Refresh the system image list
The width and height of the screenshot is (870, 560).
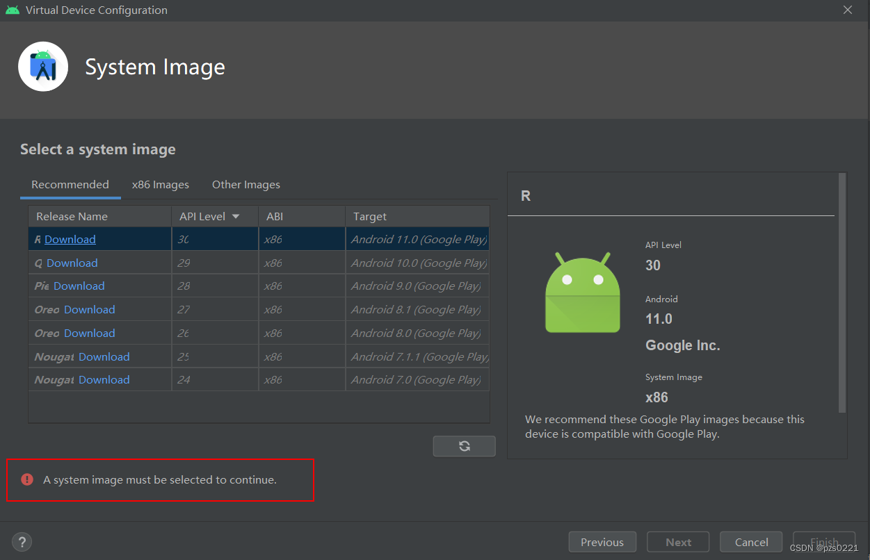[x=464, y=445]
